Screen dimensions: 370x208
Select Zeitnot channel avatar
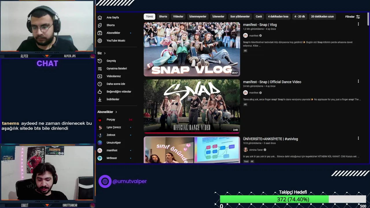coord(100,135)
